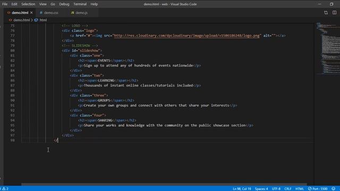Open the File menu
The height and width of the screenshot is (191, 340).
pyautogui.click(x=5, y=4)
